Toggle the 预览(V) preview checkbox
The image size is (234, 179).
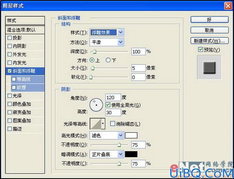[x=201, y=49]
